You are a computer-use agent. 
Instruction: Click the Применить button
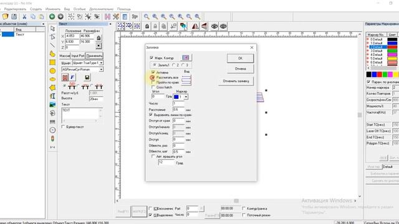[x=94, y=55]
